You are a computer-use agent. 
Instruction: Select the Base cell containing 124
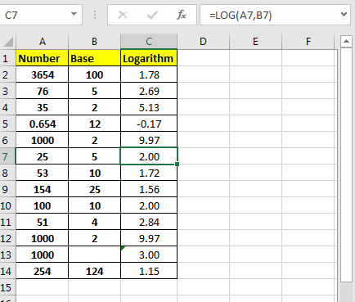click(x=94, y=271)
